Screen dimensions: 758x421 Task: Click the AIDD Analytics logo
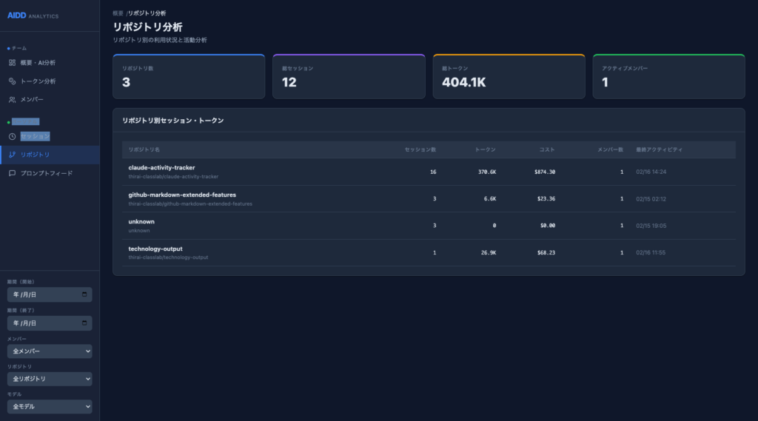coord(33,16)
